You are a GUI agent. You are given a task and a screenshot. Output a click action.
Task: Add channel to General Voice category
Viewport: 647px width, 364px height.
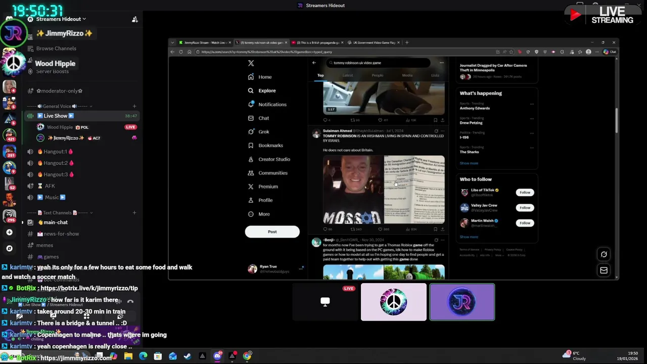click(x=134, y=106)
